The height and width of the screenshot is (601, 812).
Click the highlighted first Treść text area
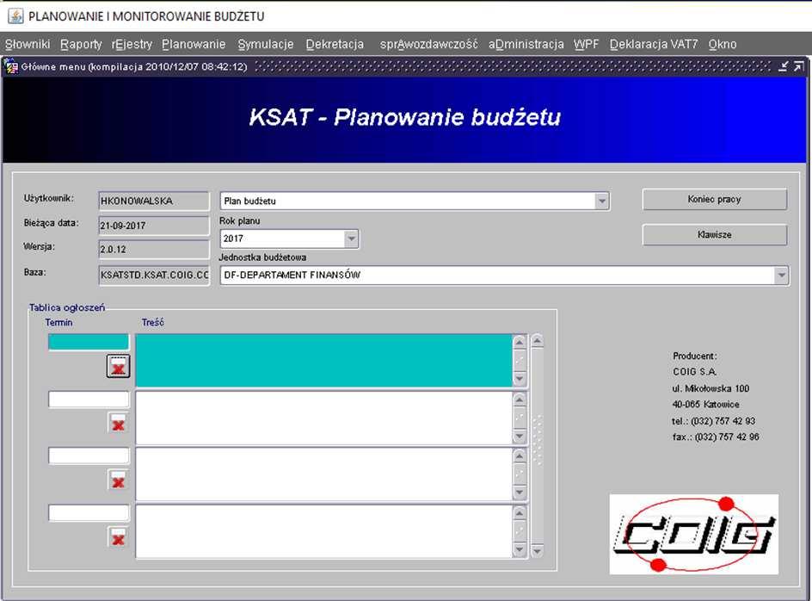point(323,361)
